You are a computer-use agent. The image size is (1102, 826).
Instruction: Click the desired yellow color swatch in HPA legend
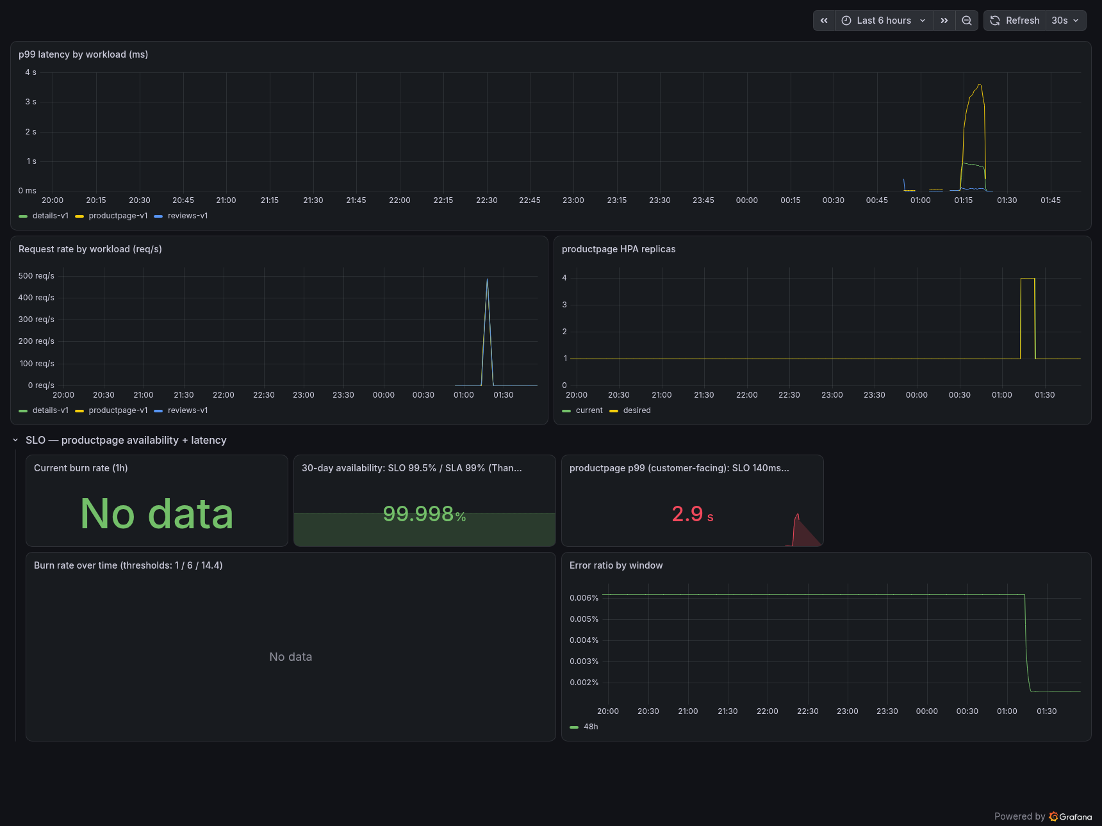tap(614, 411)
